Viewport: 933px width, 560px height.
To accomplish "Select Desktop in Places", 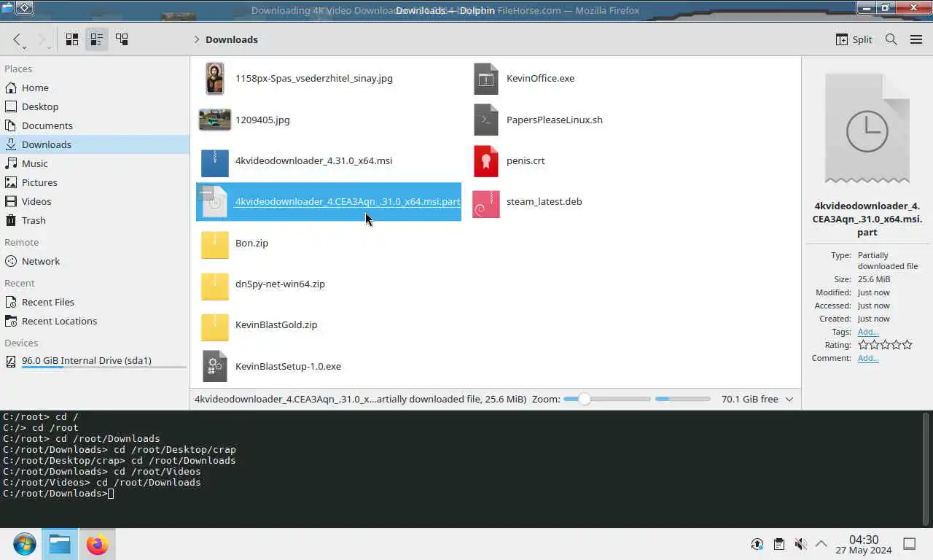I will (x=95, y=106).
